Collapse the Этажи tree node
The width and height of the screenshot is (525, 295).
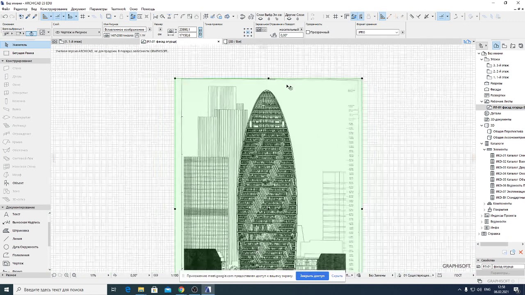482,59
